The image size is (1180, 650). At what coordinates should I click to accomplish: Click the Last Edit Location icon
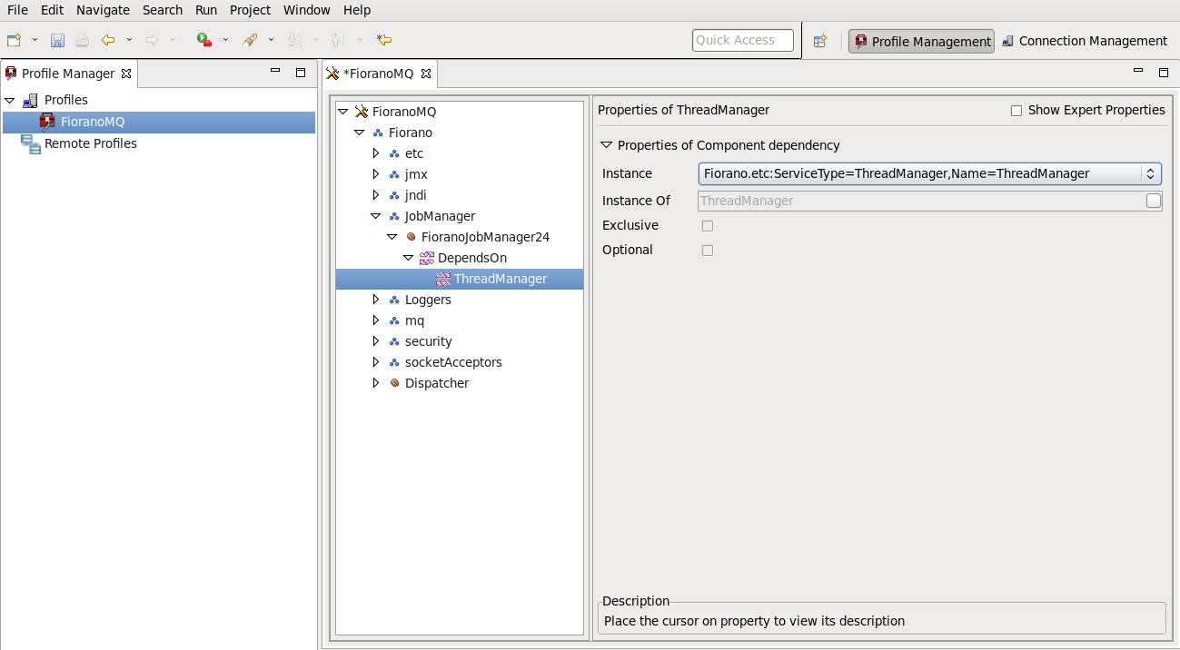click(x=384, y=40)
